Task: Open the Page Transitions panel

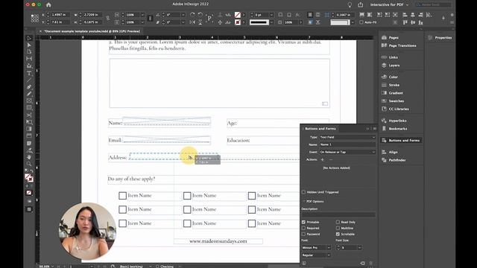Action: [x=399, y=45]
